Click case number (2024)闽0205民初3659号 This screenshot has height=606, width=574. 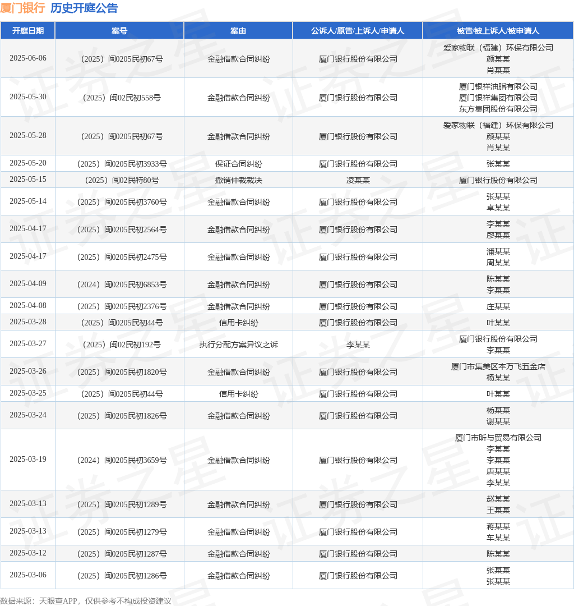122,460
